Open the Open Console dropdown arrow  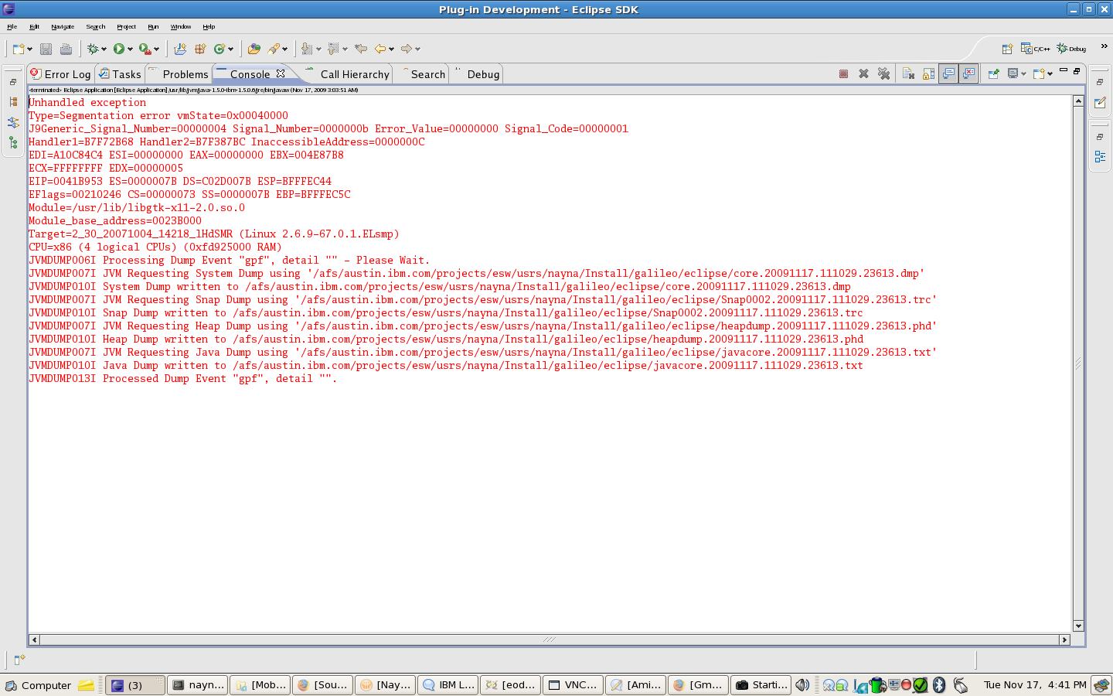tap(1050, 74)
